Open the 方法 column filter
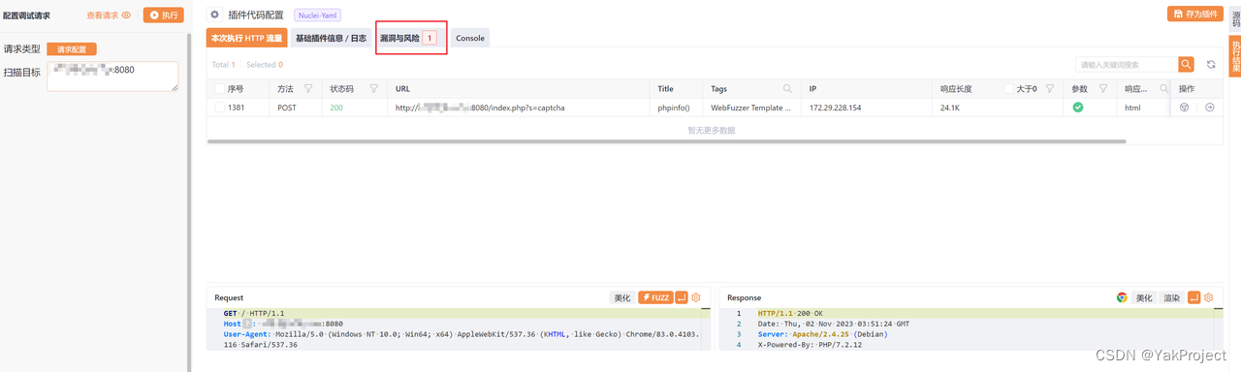This screenshot has height=372, width=1241. [308, 88]
